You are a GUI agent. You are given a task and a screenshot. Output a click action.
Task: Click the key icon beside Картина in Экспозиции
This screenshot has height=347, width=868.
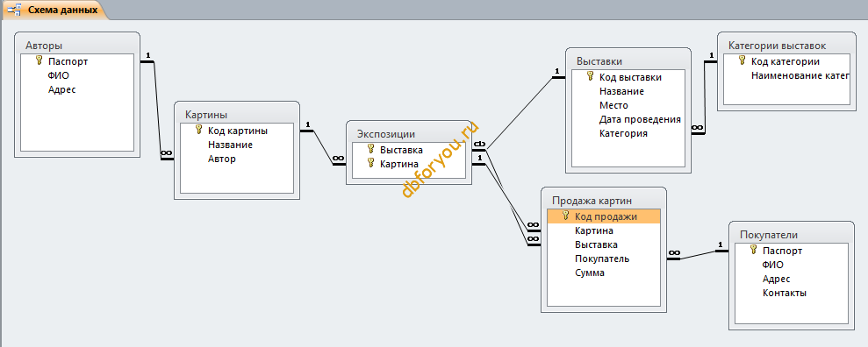pyautogui.click(x=371, y=163)
